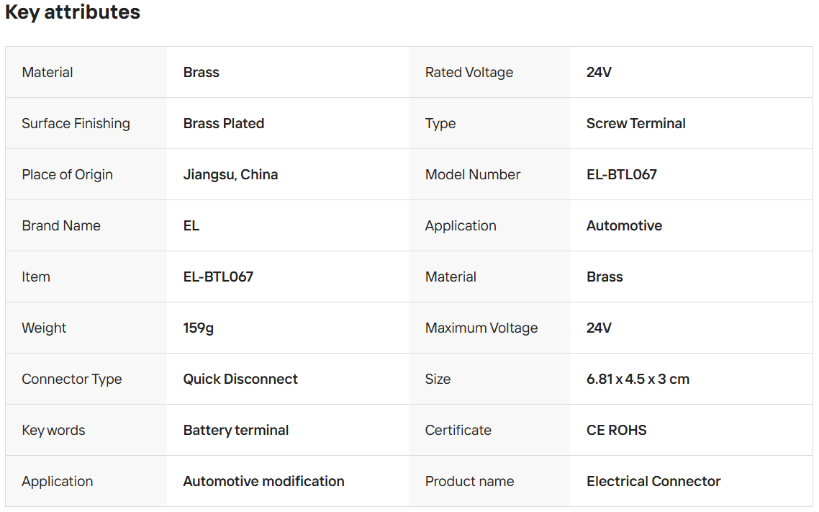Select the "Brass Plated" surface finishing value
819x512 pixels.
pos(224,123)
